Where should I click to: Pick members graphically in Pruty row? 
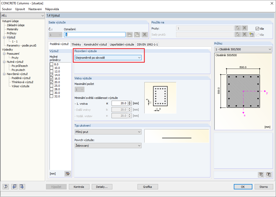point(238,28)
